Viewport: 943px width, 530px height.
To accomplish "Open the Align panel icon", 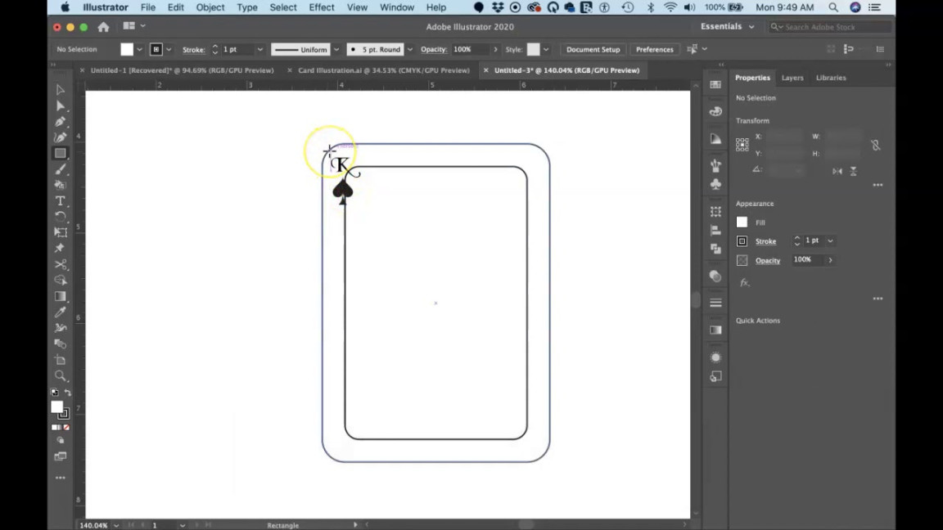I will 715,230.
